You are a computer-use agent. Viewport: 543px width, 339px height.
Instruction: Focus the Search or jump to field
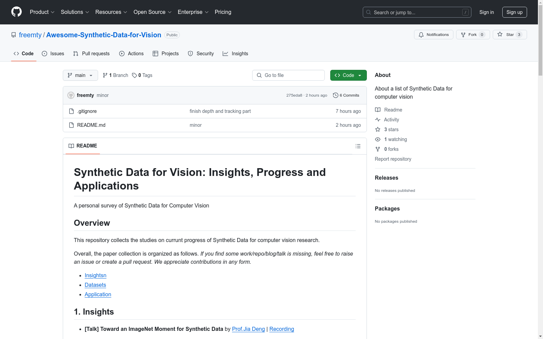tap(417, 12)
